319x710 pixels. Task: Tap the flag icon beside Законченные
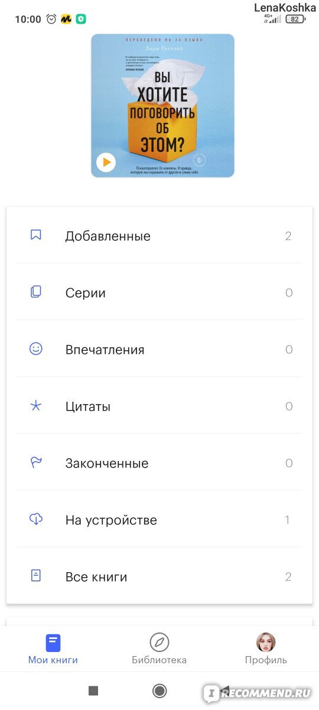[36, 462]
